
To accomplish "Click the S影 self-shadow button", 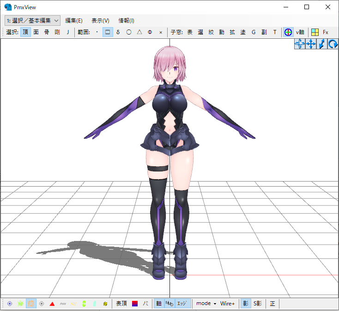I will click(257, 304).
